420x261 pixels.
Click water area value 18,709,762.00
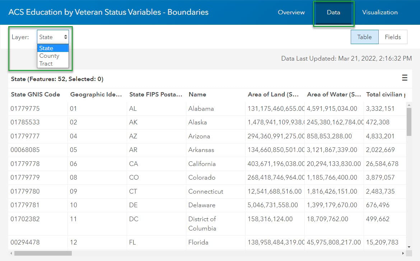pyautogui.click(x=327, y=219)
